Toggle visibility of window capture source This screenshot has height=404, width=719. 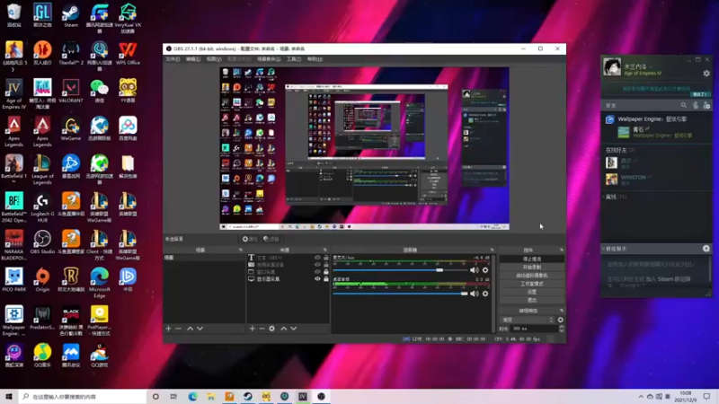coord(317,272)
